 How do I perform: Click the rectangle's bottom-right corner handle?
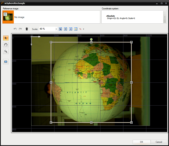(131, 122)
